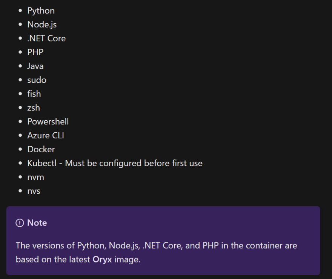Click the Note info icon
Image resolution: width=332 pixels, height=279 pixels.
(20, 223)
